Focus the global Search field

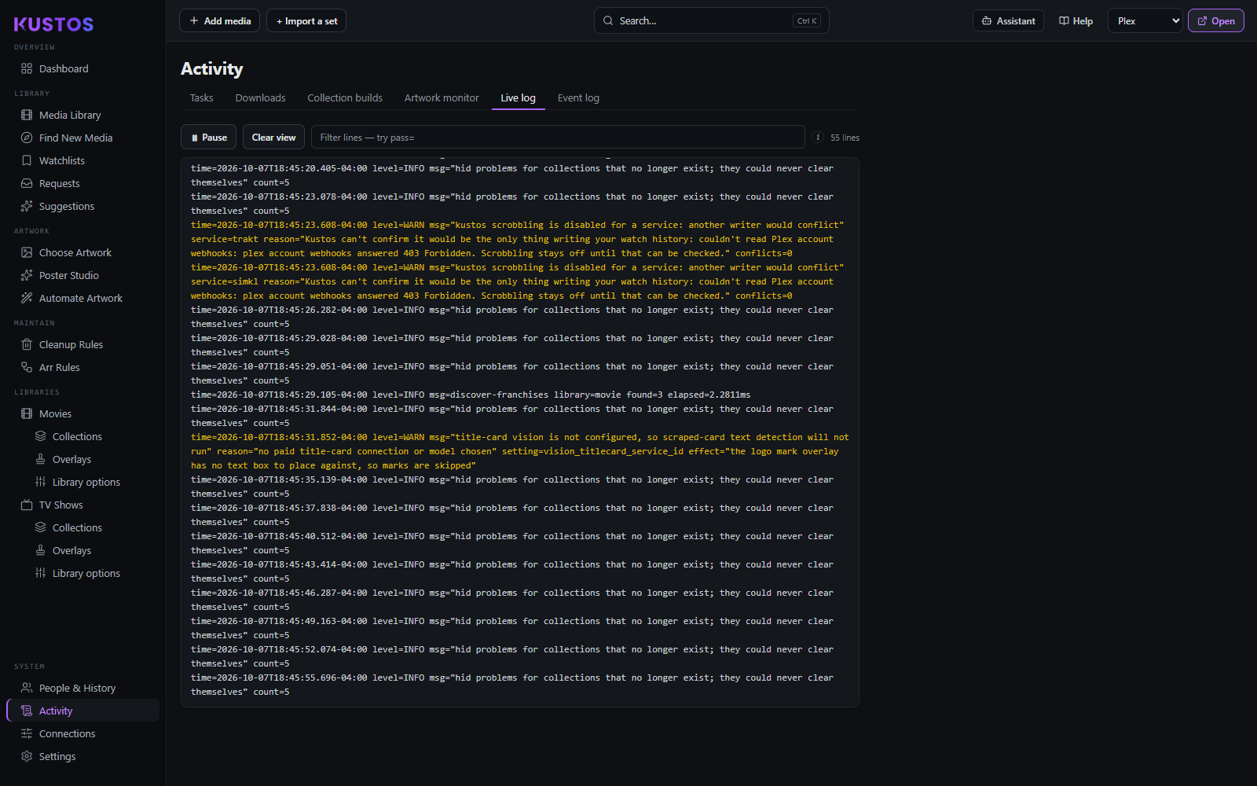coord(711,20)
